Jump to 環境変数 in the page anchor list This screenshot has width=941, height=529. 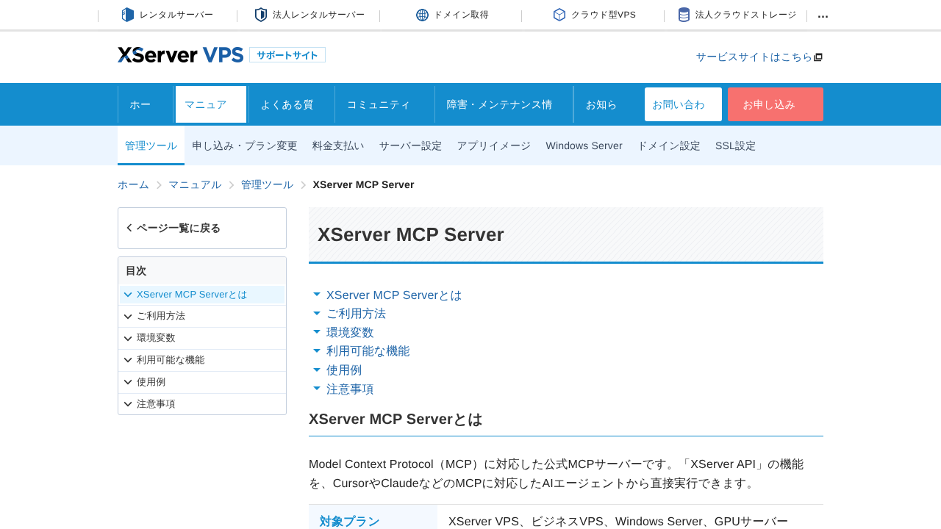(350, 332)
